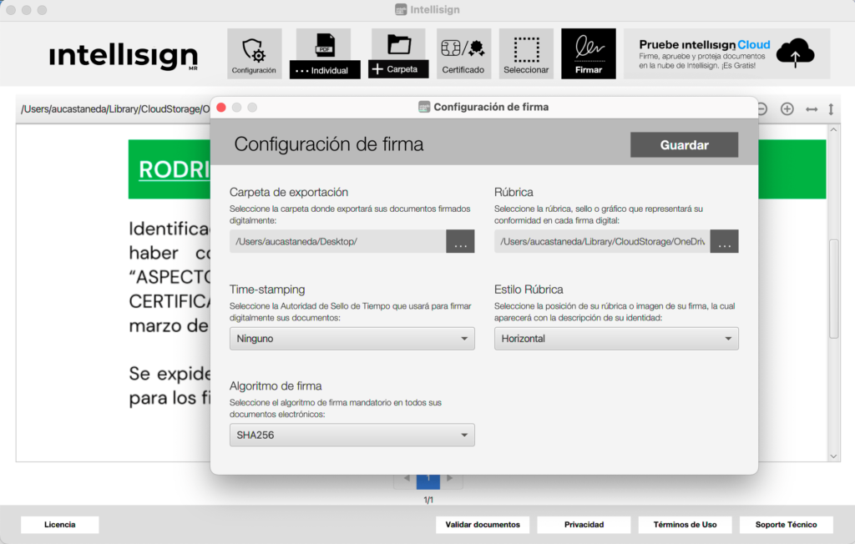Click the '1/1' page count text
Image resolution: width=855 pixels, height=544 pixels.
[x=428, y=500]
